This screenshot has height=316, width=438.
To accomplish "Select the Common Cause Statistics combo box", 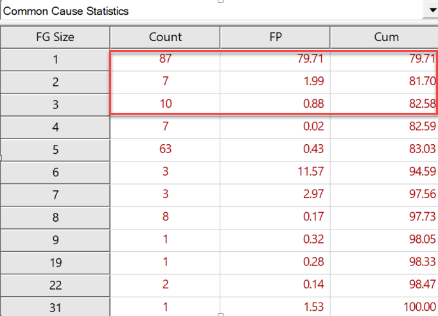I will (219, 11).
